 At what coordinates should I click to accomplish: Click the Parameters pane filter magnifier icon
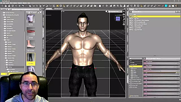pos(145,59)
